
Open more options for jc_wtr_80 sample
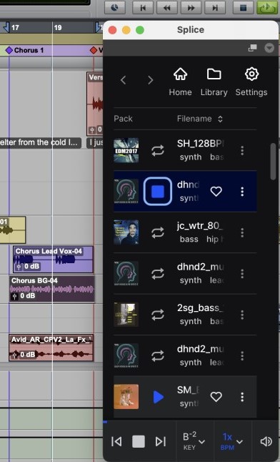tap(242, 232)
